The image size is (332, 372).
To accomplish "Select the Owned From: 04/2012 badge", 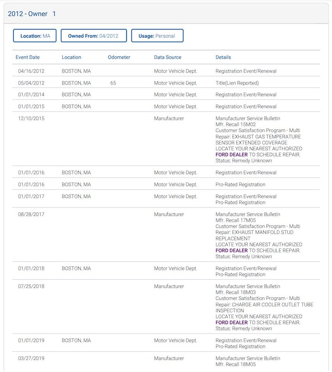I will point(94,36).
